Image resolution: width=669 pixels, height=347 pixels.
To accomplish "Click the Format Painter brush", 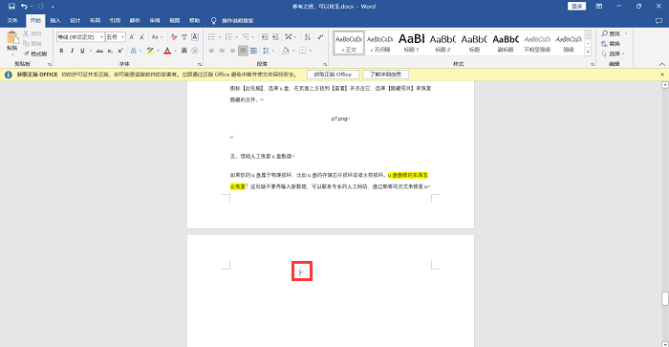I will [x=35, y=54].
